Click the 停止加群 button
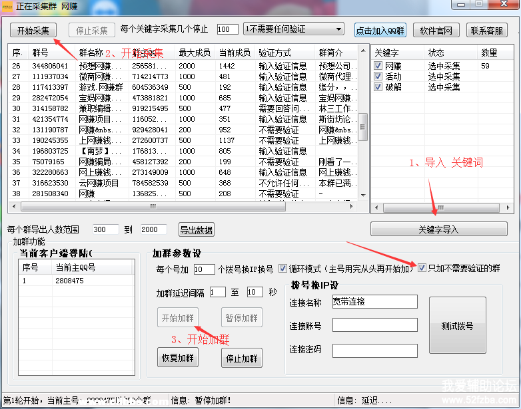Image resolution: width=521 pixels, height=409 pixels. click(x=242, y=358)
